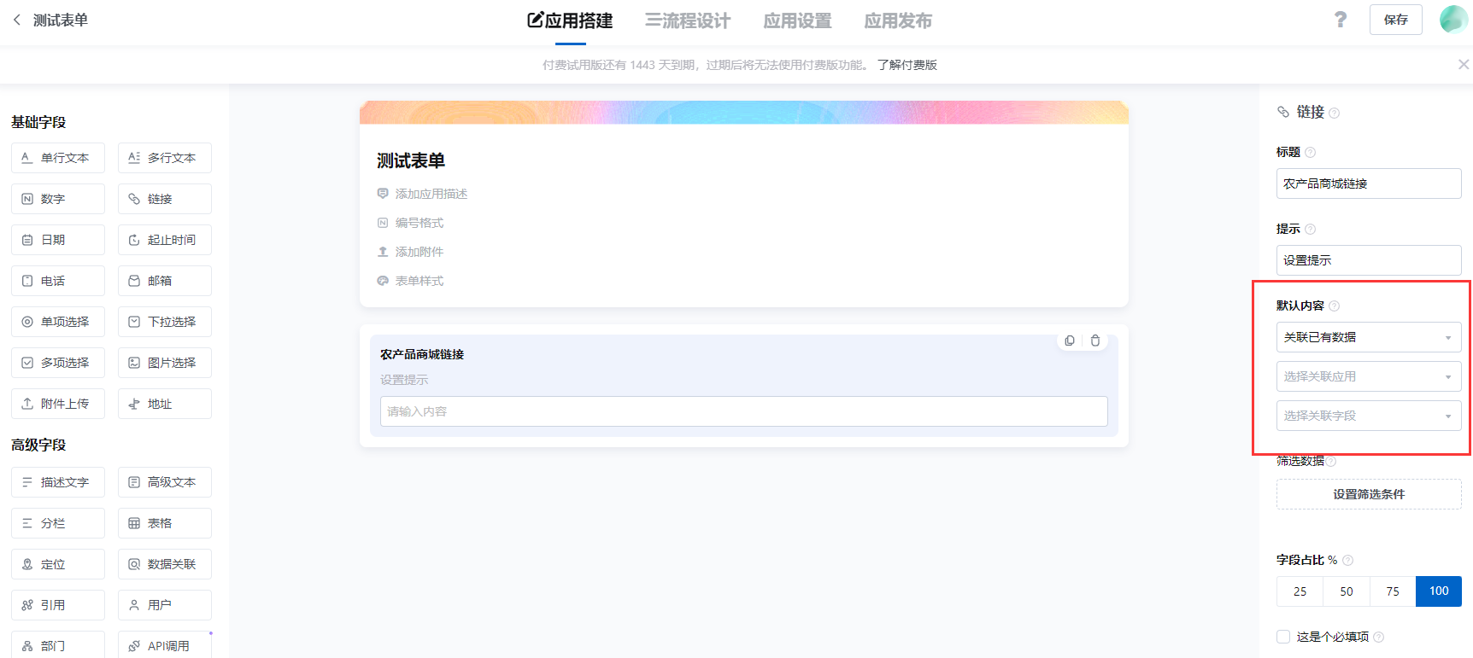
Task: Add a 单行文本 field
Action: [58, 158]
